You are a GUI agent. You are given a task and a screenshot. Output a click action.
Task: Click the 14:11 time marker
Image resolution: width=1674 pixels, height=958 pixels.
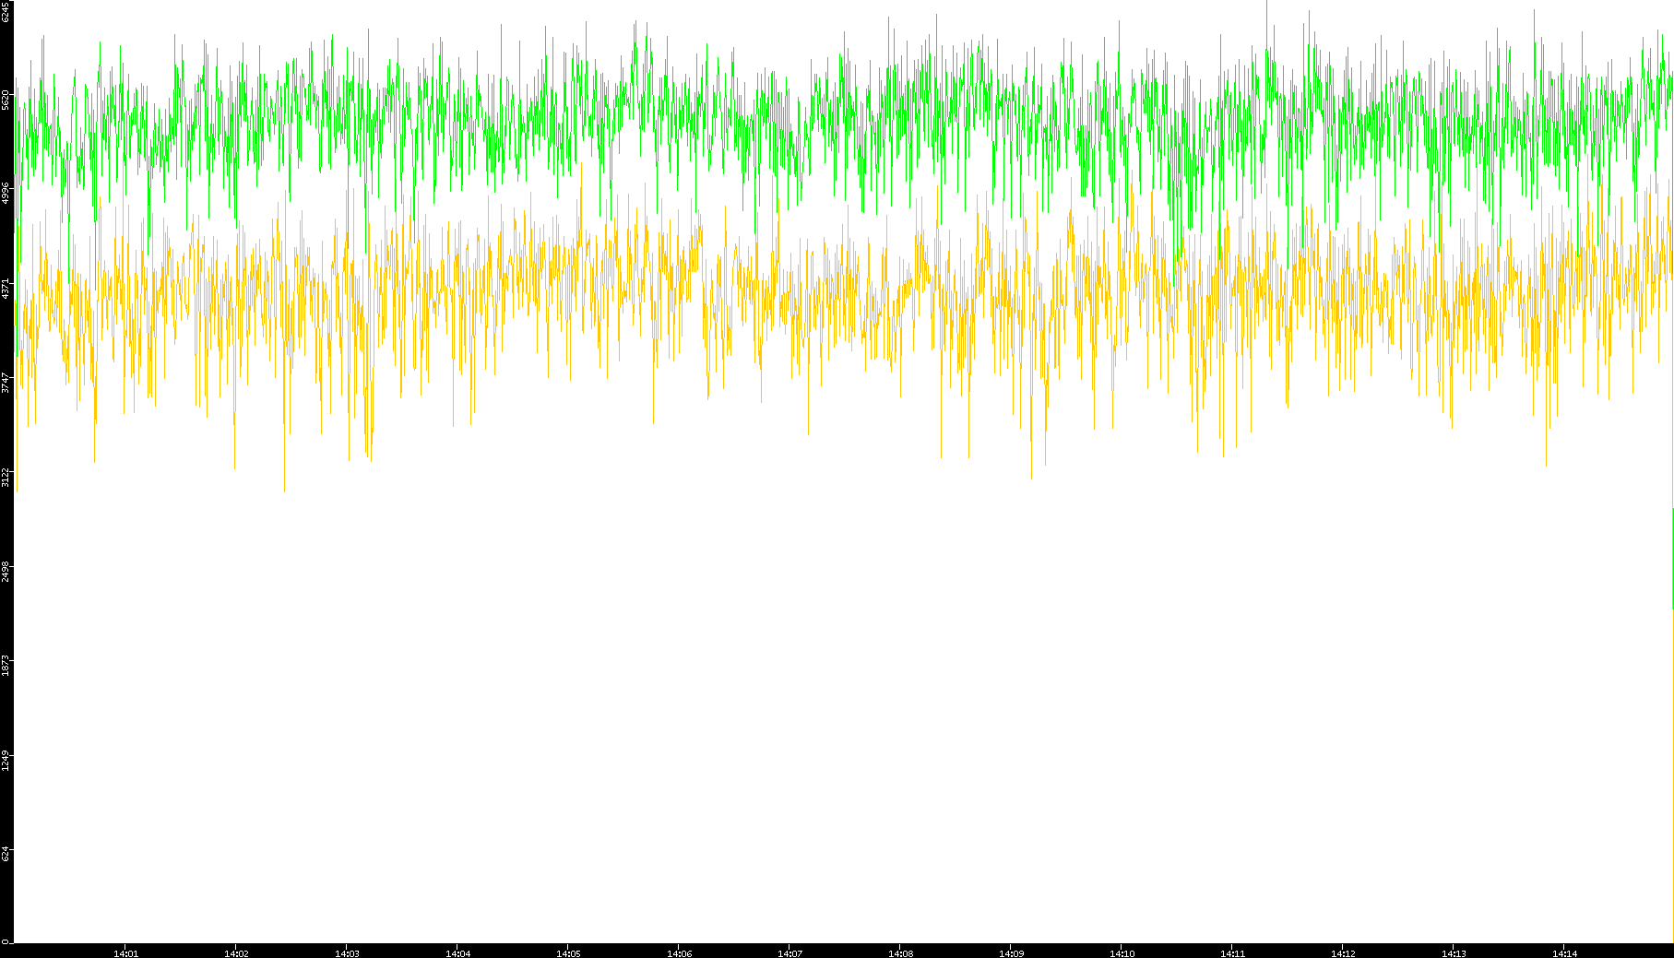click(1232, 953)
